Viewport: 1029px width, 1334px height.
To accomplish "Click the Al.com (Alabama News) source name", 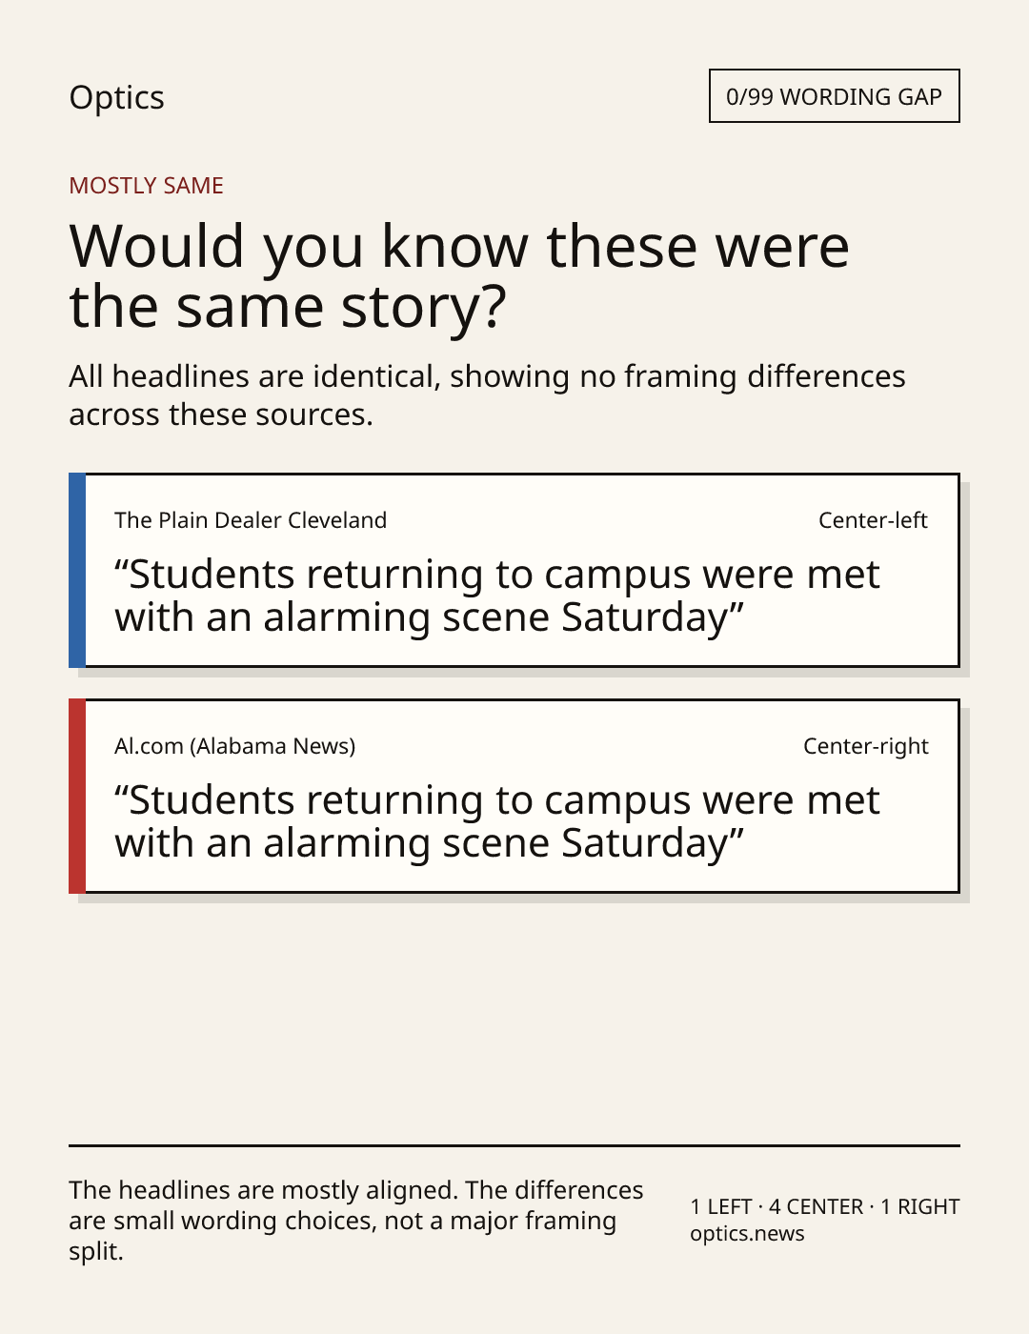I will click(x=235, y=746).
